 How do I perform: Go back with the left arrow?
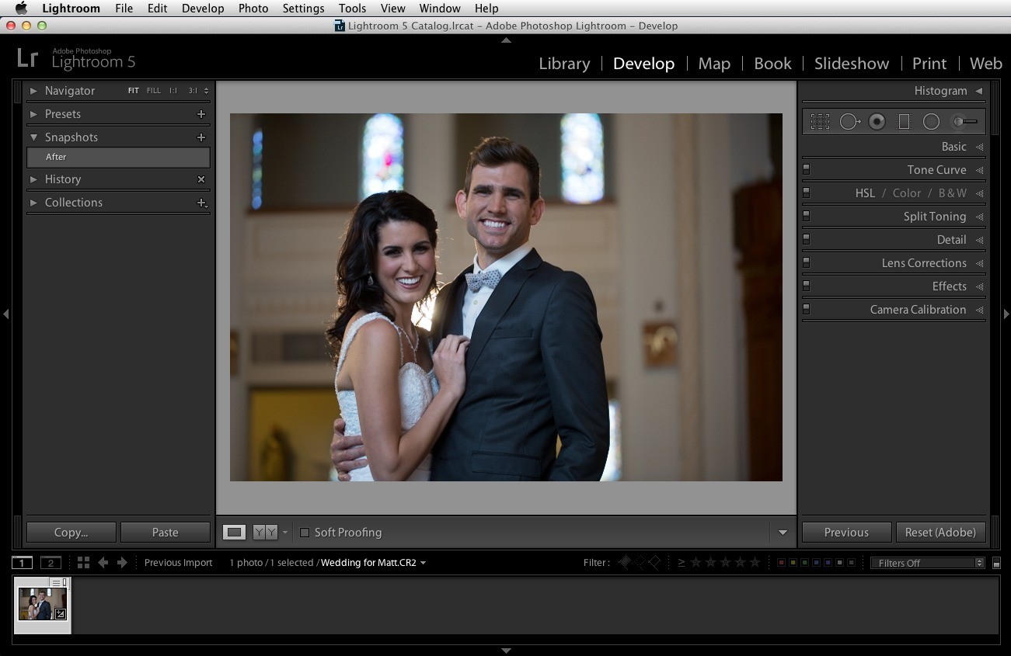tap(103, 563)
